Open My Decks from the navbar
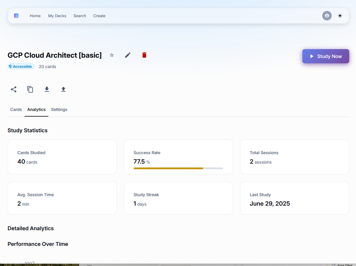The height and width of the screenshot is (266, 356). (57, 16)
